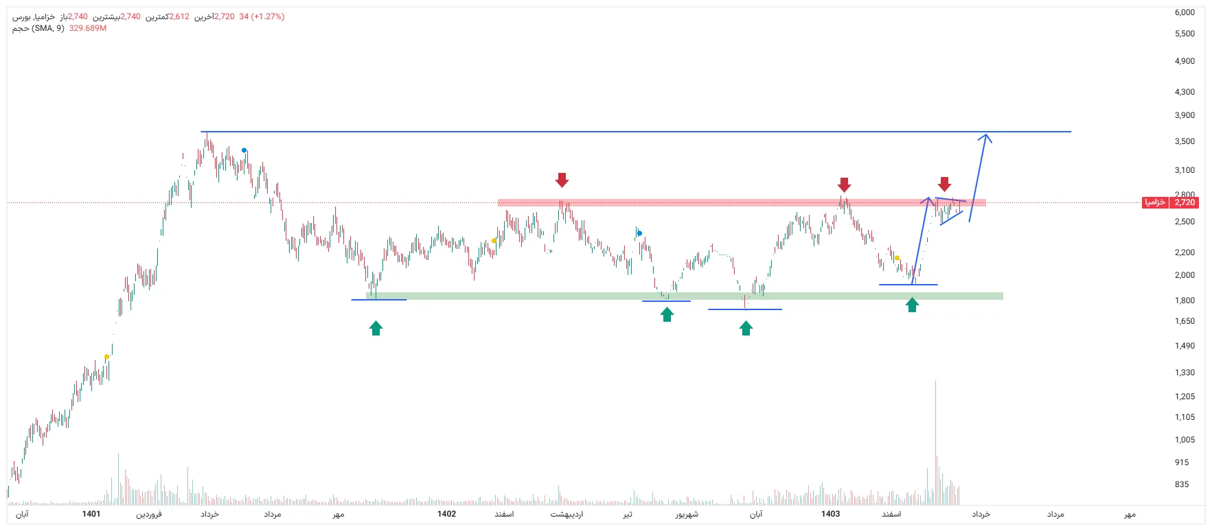This screenshot has height=531, width=1212.
Task: Click the leftmost green up arrow marker
Action: coord(376,328)
